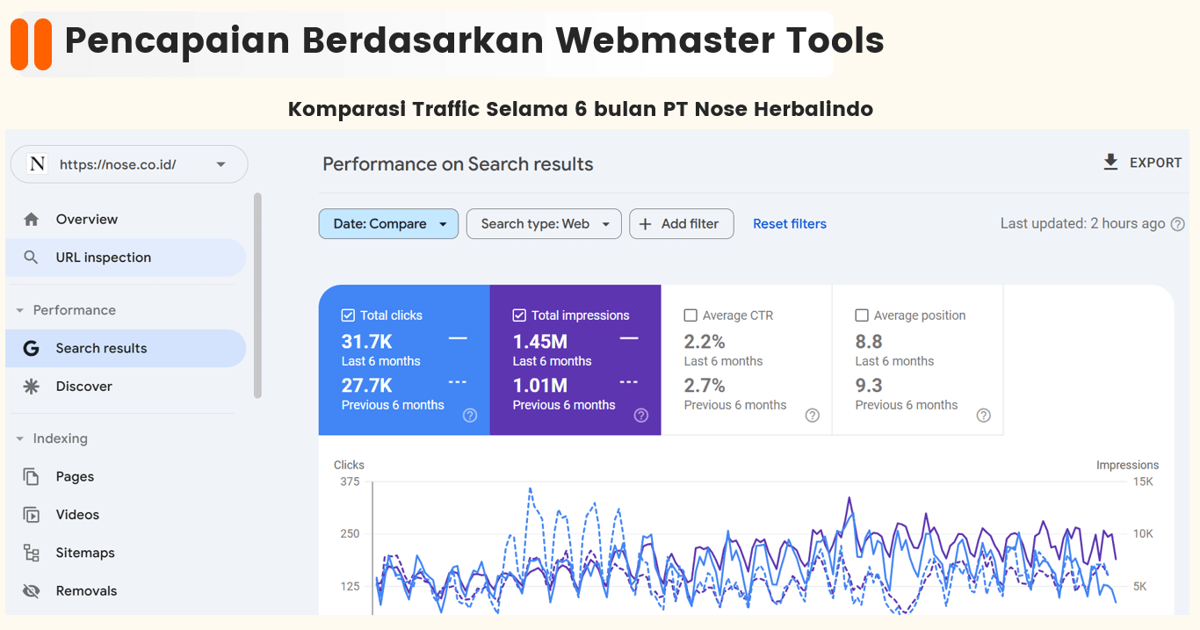
Task: Select Search results in sidebar
Action: tap(101, 349)
